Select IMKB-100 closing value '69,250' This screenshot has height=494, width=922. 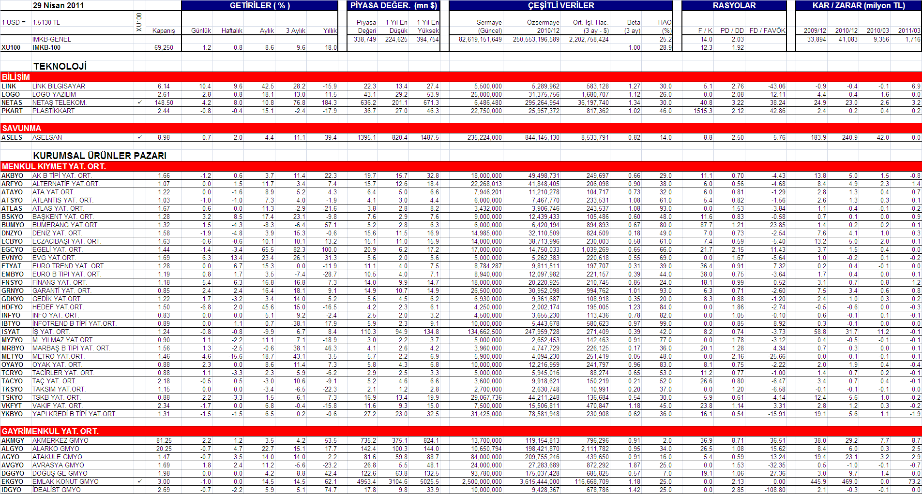(x=164, y=47)
